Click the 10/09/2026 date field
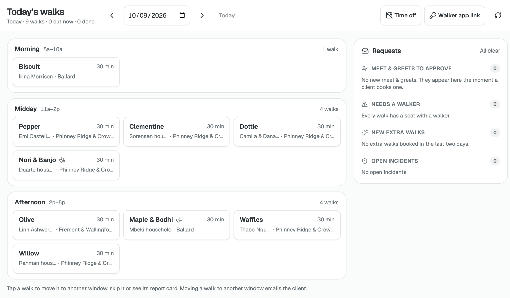Screen dimensions: 510x298 tap(157, 15)
